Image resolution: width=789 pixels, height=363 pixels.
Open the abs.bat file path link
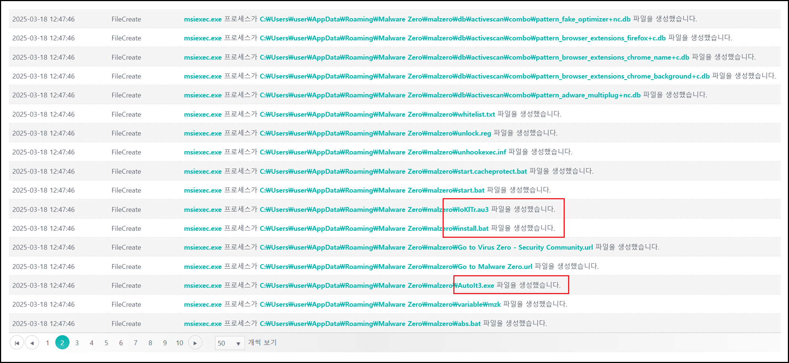[370, 323]
